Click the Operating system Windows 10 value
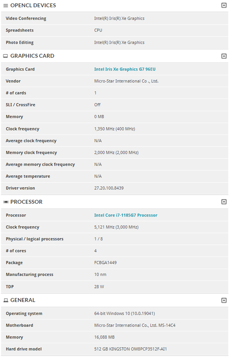Screen dimensions: 229x357 (x=125, y=313)
